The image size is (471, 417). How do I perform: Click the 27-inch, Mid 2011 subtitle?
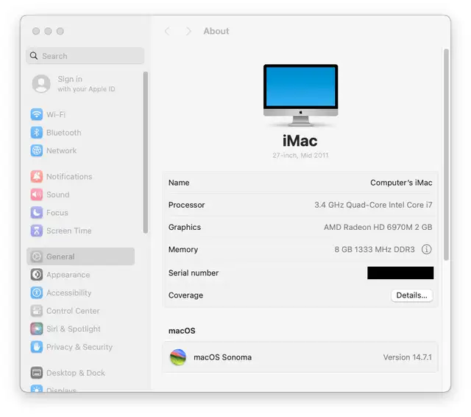[300, 155]
